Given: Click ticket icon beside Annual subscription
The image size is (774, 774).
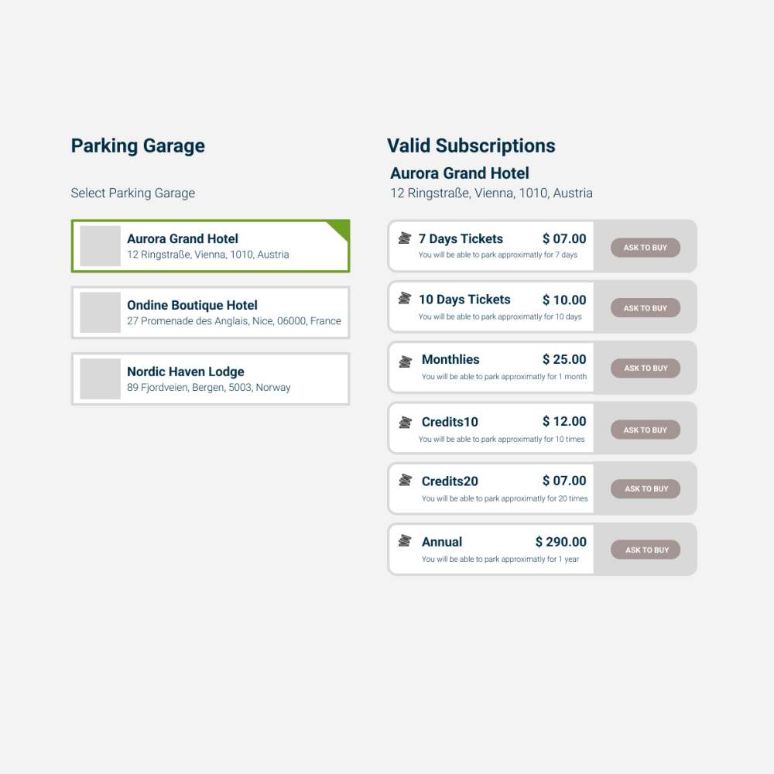Looking at the screenshot, I should pyautogui.click(x=404, y=541).
